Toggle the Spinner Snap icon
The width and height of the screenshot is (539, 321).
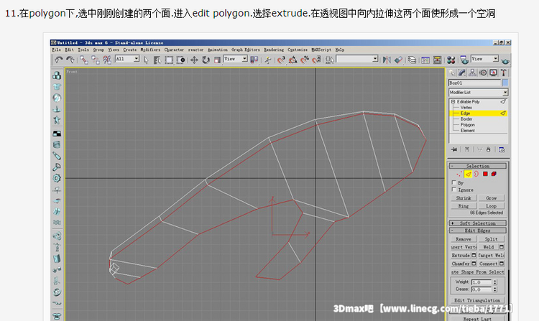coord(316,60)
